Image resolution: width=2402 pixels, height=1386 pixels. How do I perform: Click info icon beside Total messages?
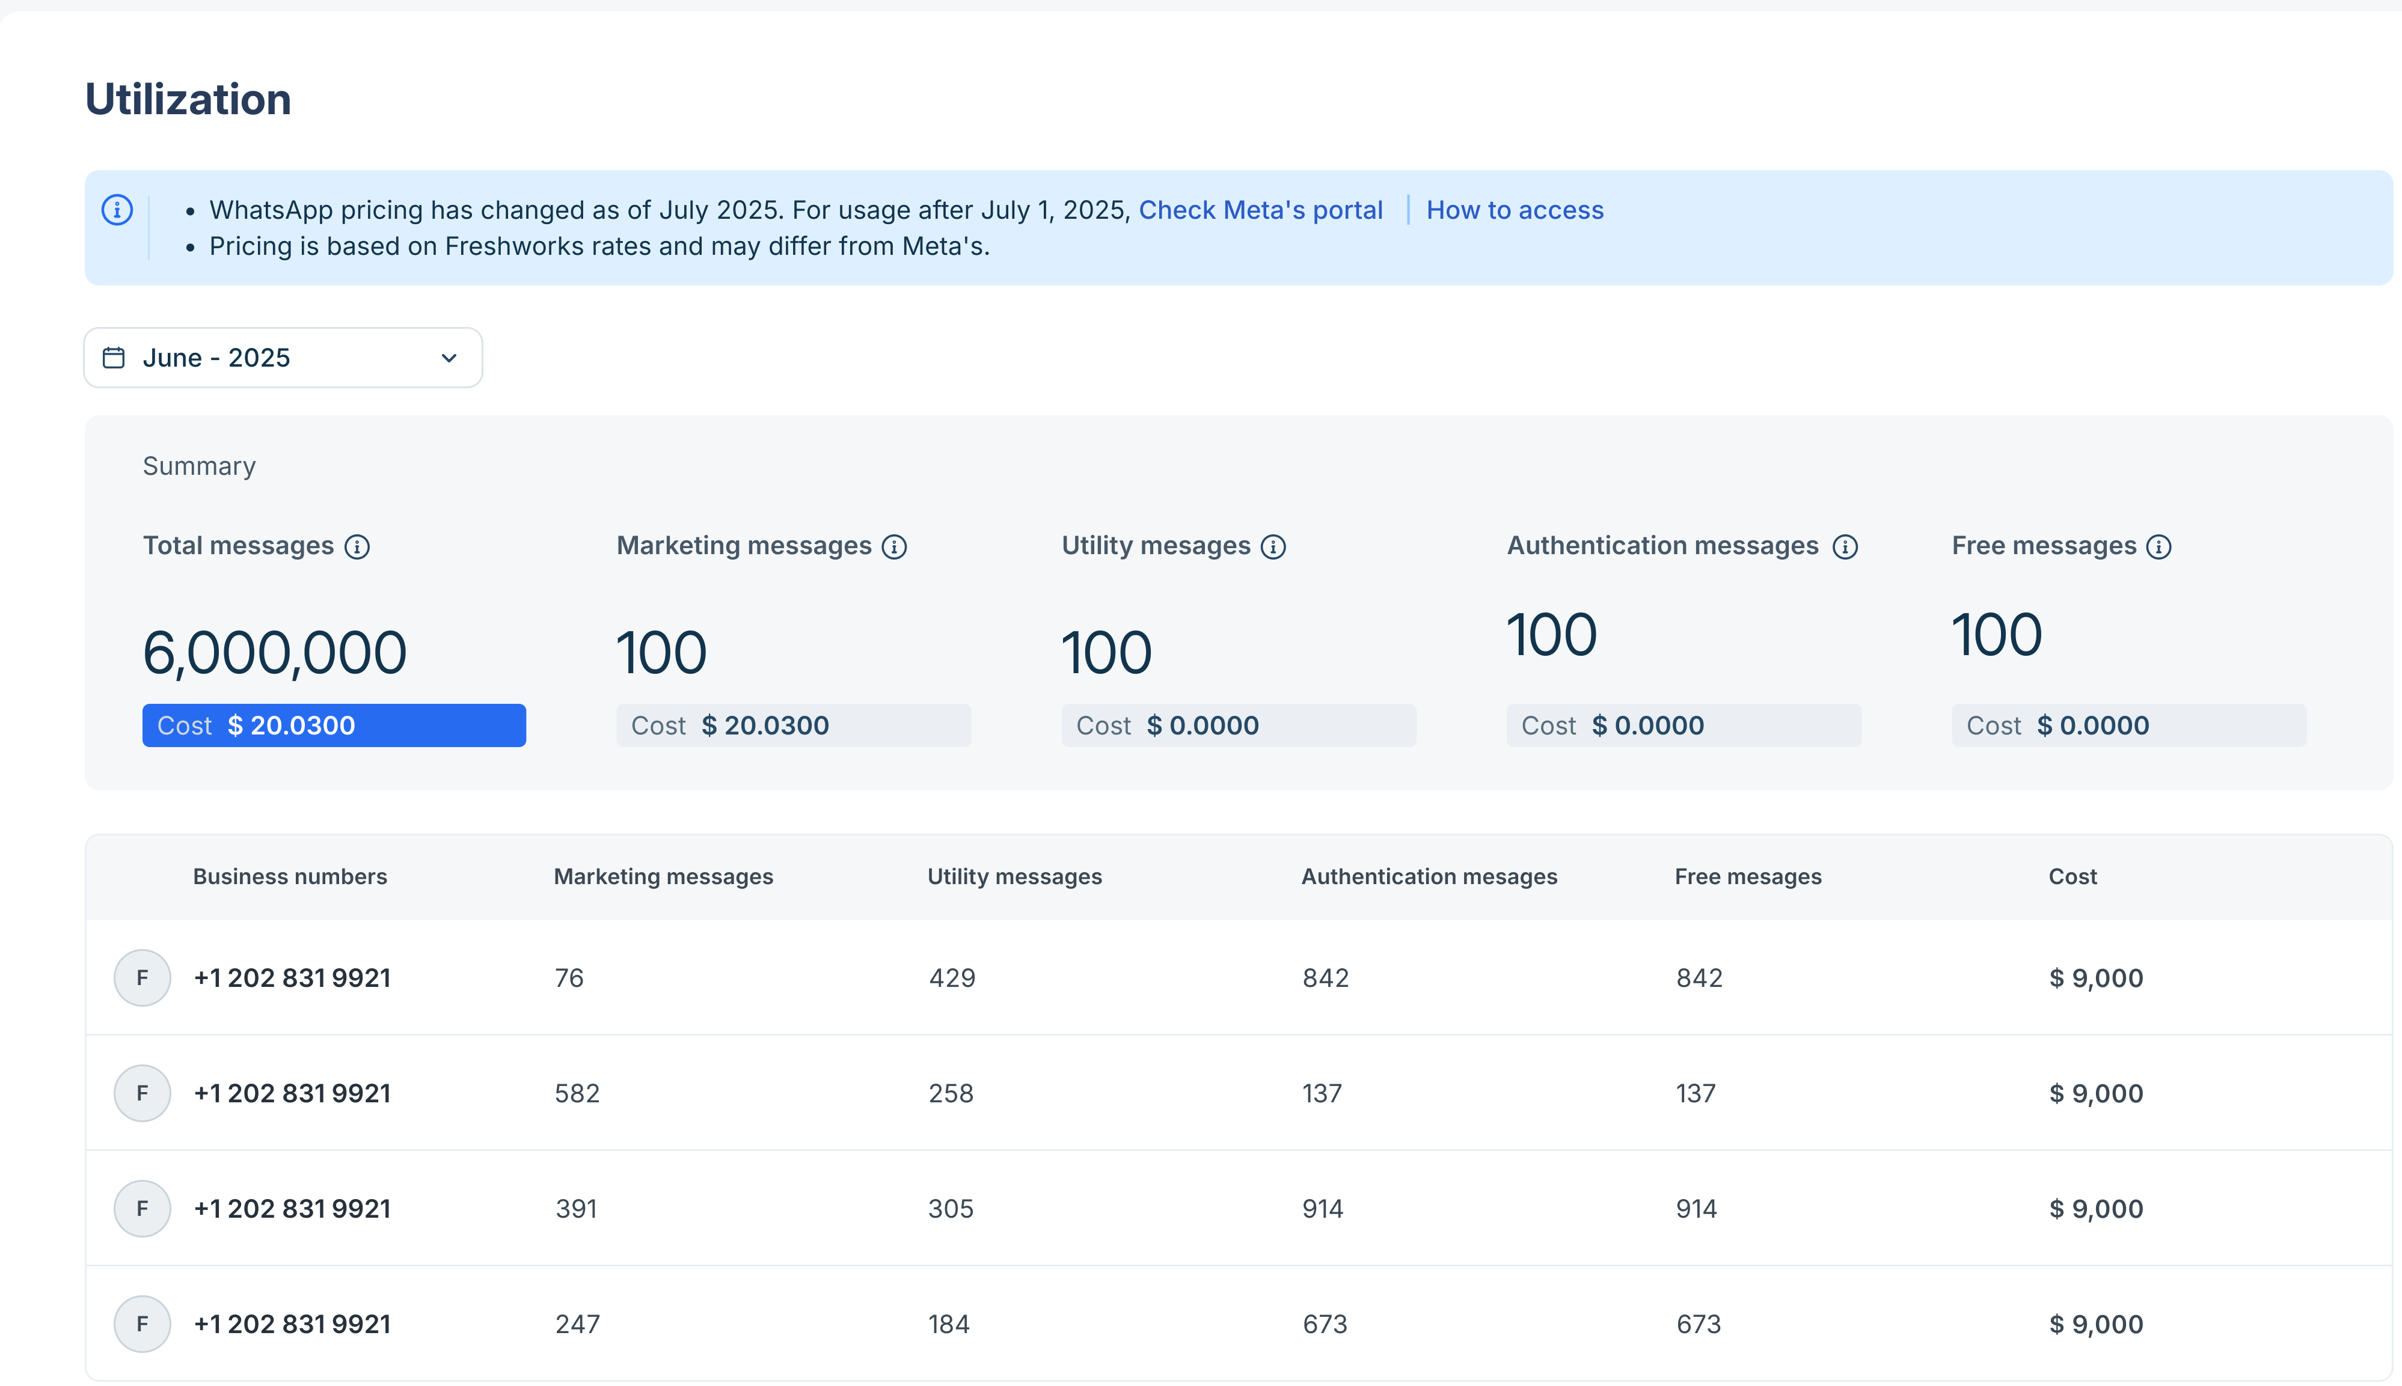click(357, 546)
